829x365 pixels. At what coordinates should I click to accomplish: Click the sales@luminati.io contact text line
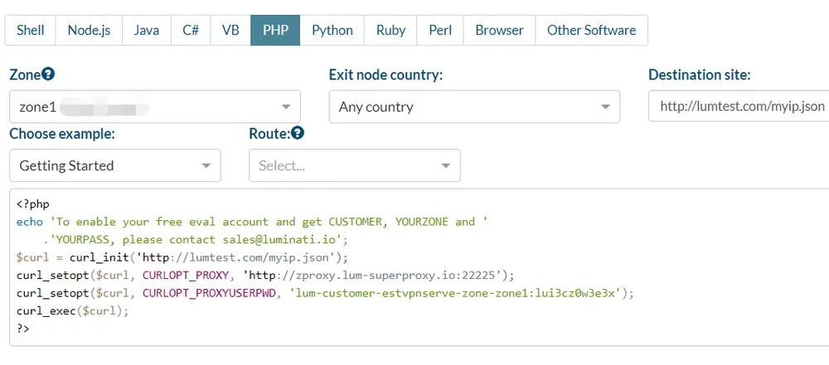click(x=196, y=240)
